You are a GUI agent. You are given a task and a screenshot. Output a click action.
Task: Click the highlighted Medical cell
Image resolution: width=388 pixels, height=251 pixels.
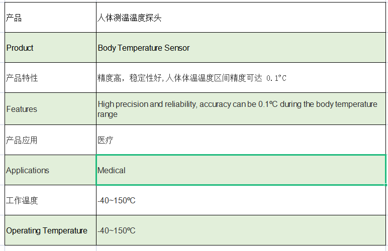[241, 170]
